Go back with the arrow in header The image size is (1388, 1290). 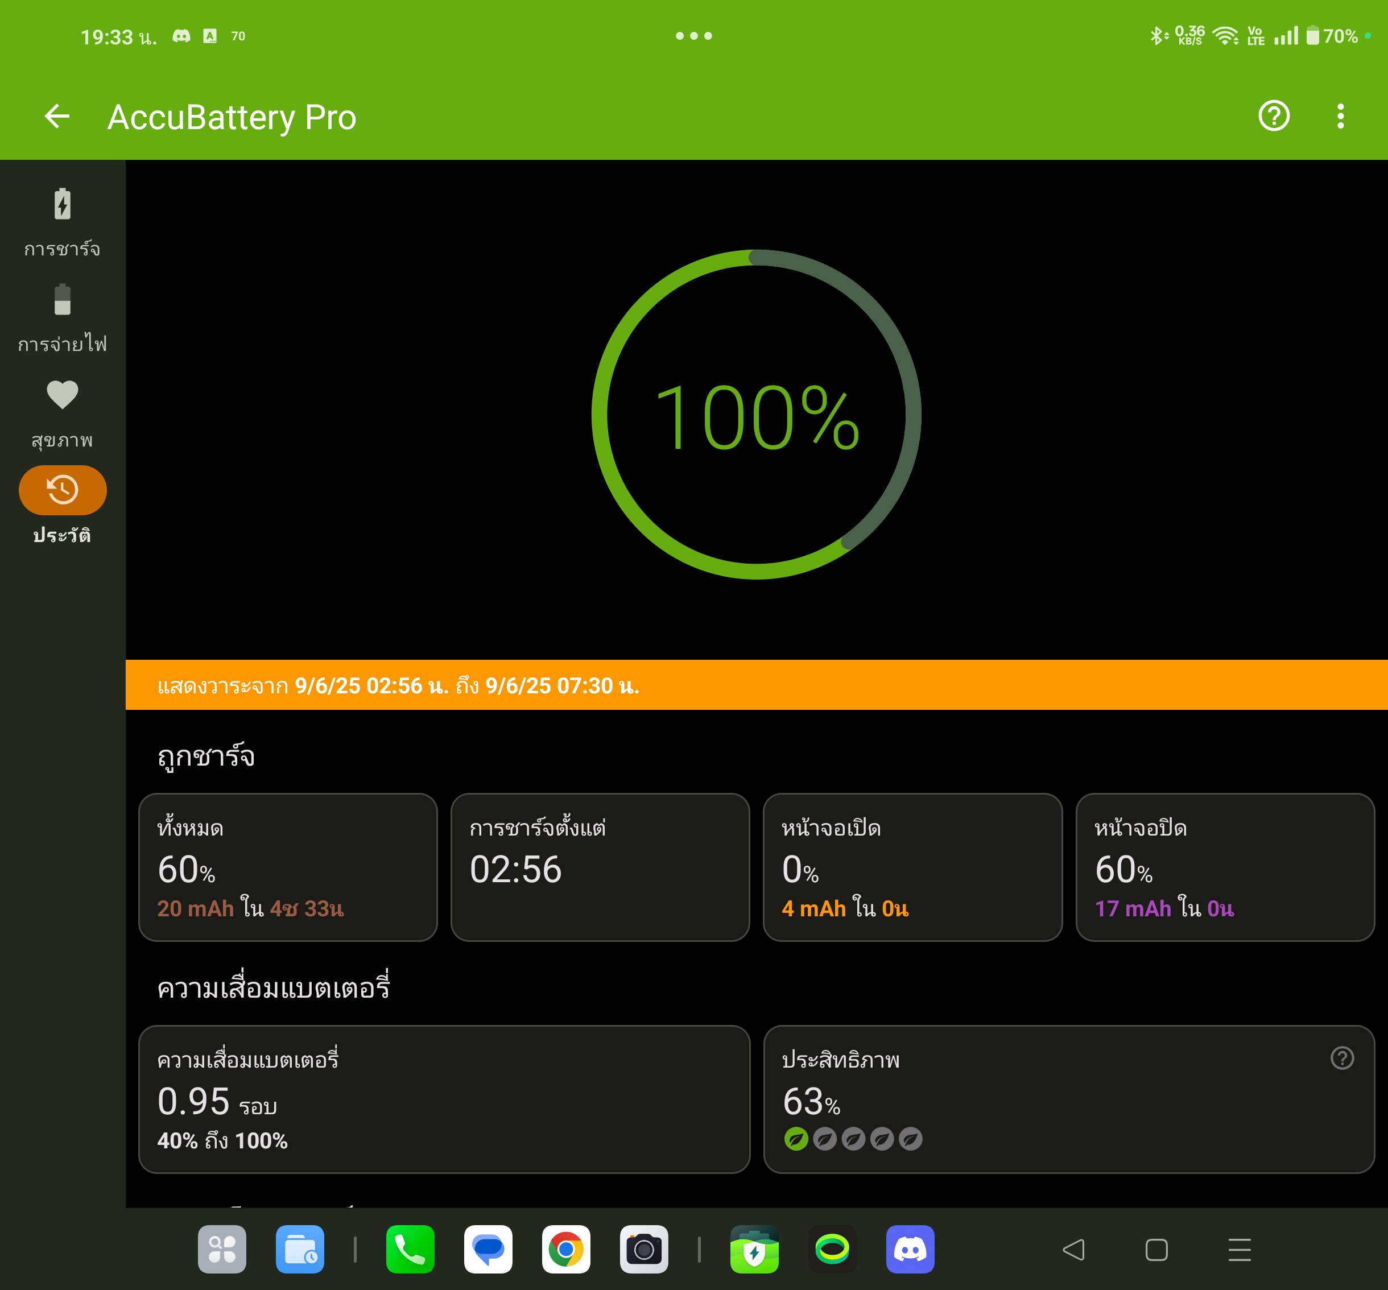(56, 116)
